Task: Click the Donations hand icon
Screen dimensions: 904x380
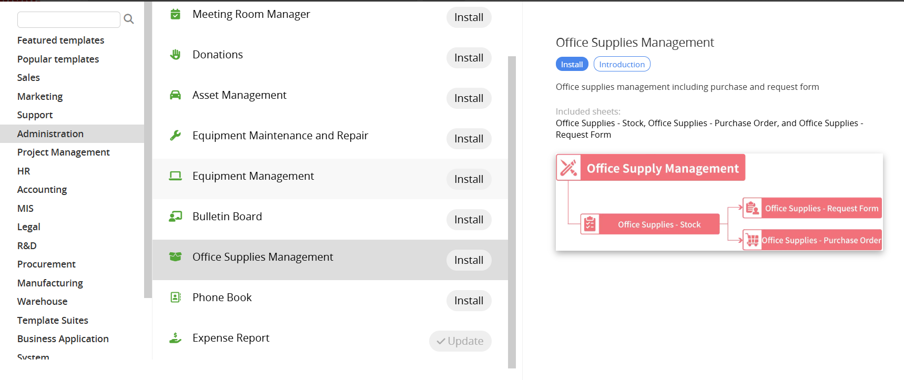Action: [x=176, y=55]
